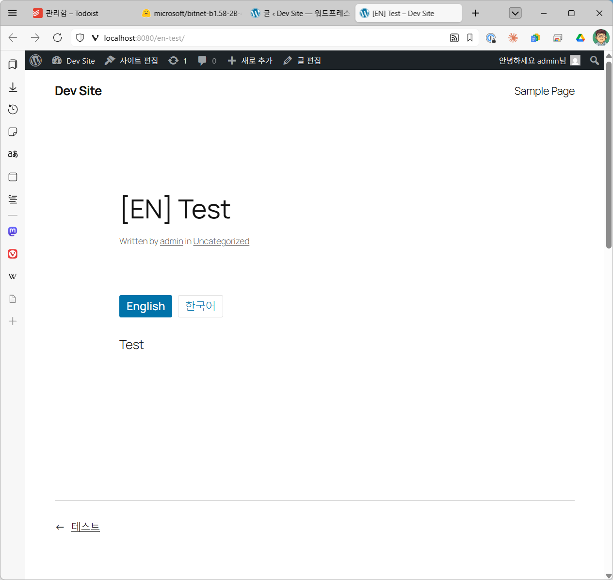Switch to the microsoft/bitnet-b1.58-2B tab
The image size is (613, 580).
[191, 13]
